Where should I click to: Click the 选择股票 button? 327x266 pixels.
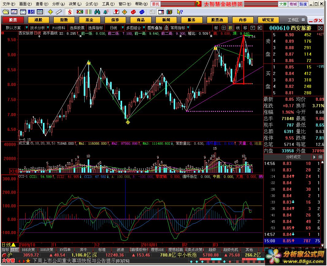pyautogui.click(x=77, y=28)
